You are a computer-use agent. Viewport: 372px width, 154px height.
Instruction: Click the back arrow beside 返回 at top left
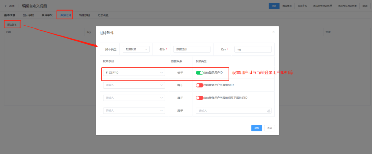pos(6,6)
